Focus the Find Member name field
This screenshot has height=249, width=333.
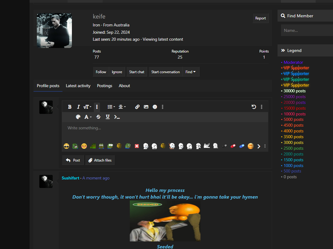point(307,30)
